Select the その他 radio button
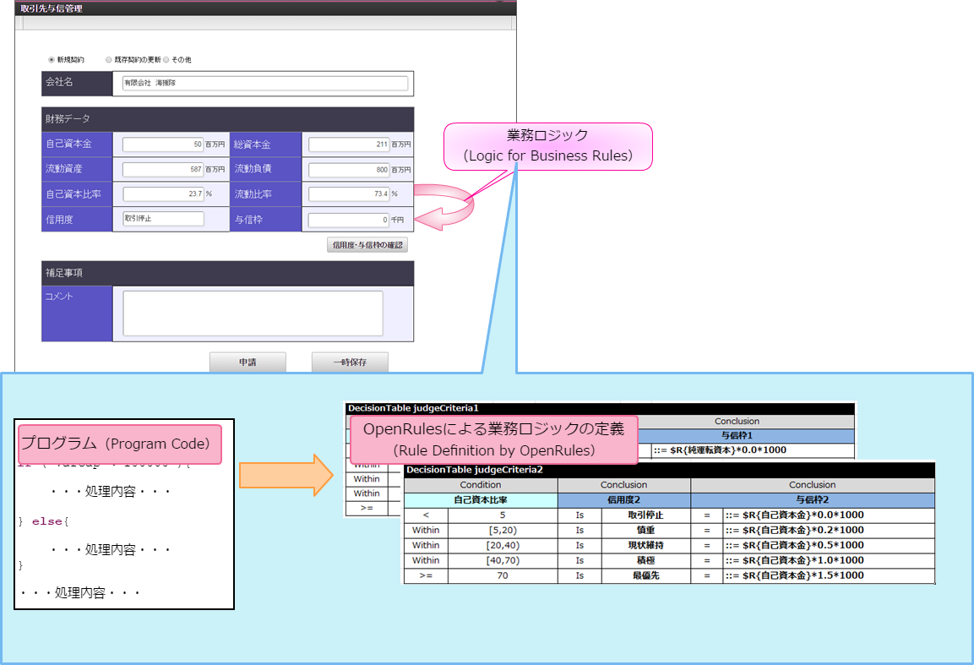Viewport: 974px width, 665px height. click(x=166, y=60)
